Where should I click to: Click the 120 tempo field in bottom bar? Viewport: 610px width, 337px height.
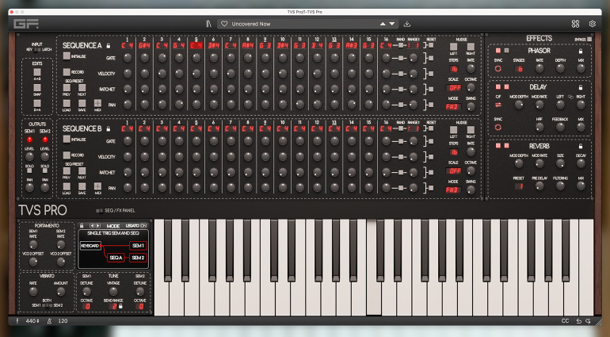click(63, 321)
